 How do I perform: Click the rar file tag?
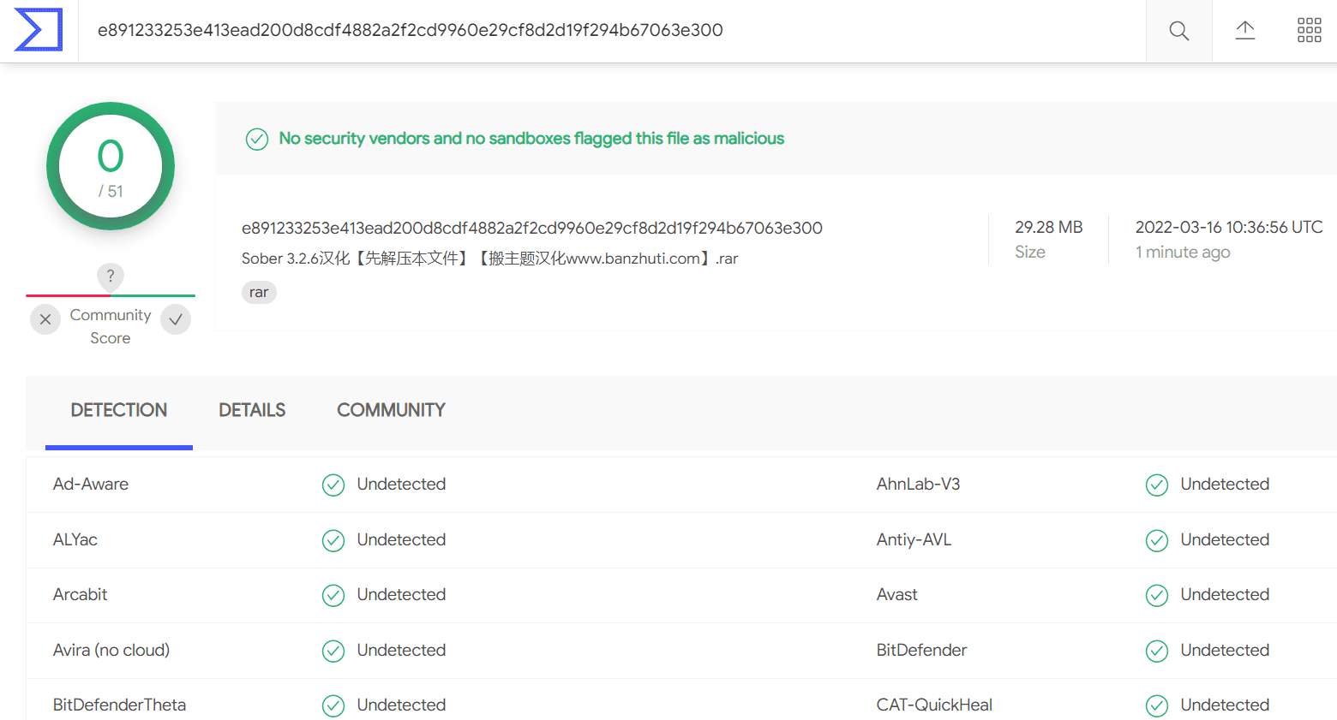coord(259,292)
